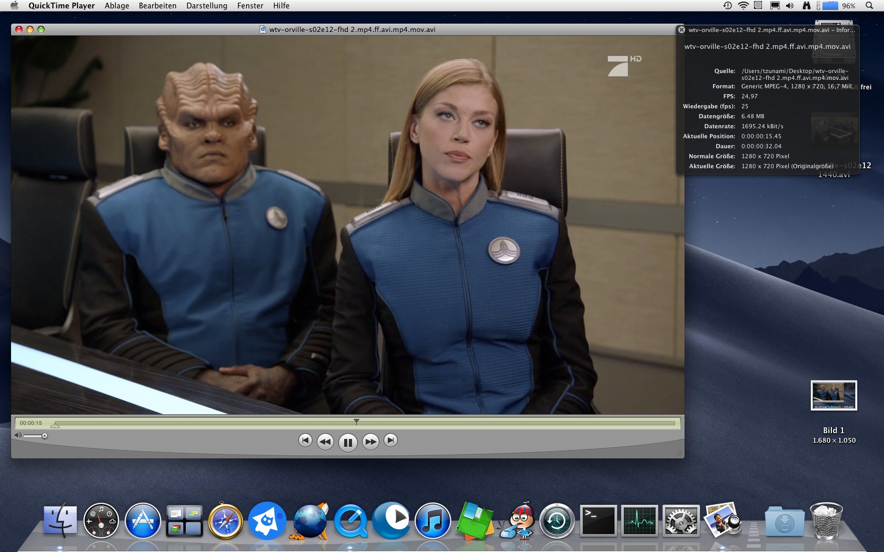Viewport: 884px width, 552px height.
Task: Open the Hilfe menu
Action: click(281, 6)
